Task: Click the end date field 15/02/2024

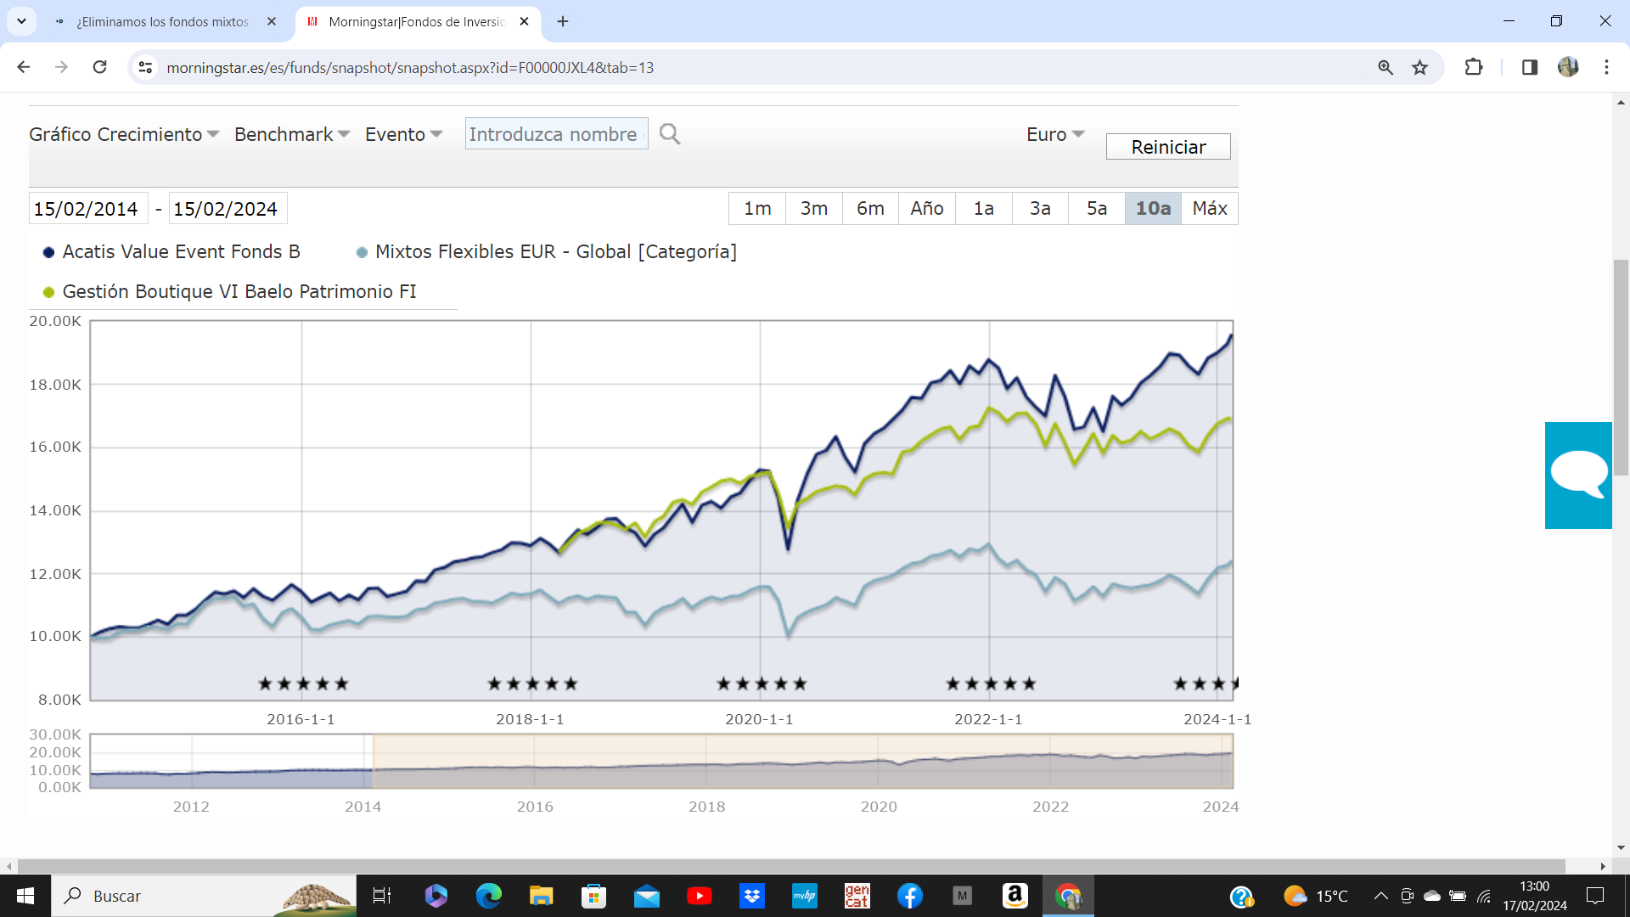Action: click(228, 209)
